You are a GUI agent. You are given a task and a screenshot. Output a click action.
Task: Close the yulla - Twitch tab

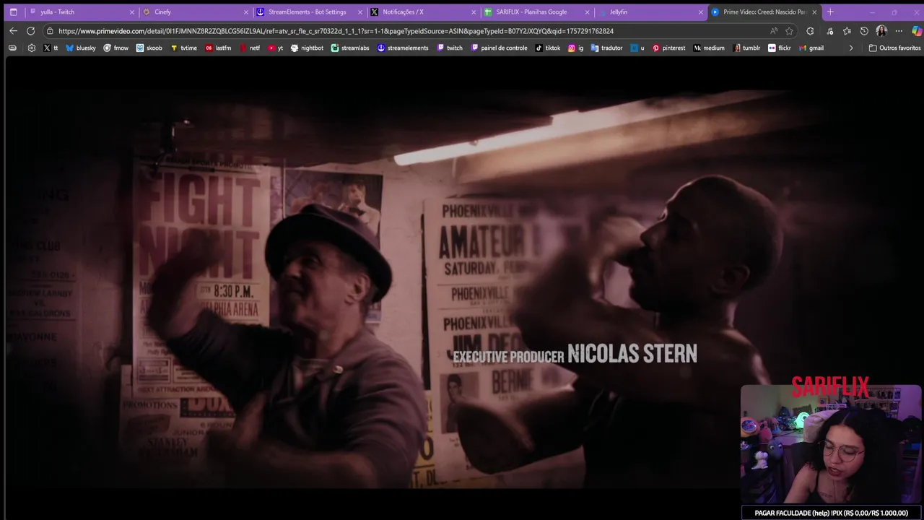point(132,12)
